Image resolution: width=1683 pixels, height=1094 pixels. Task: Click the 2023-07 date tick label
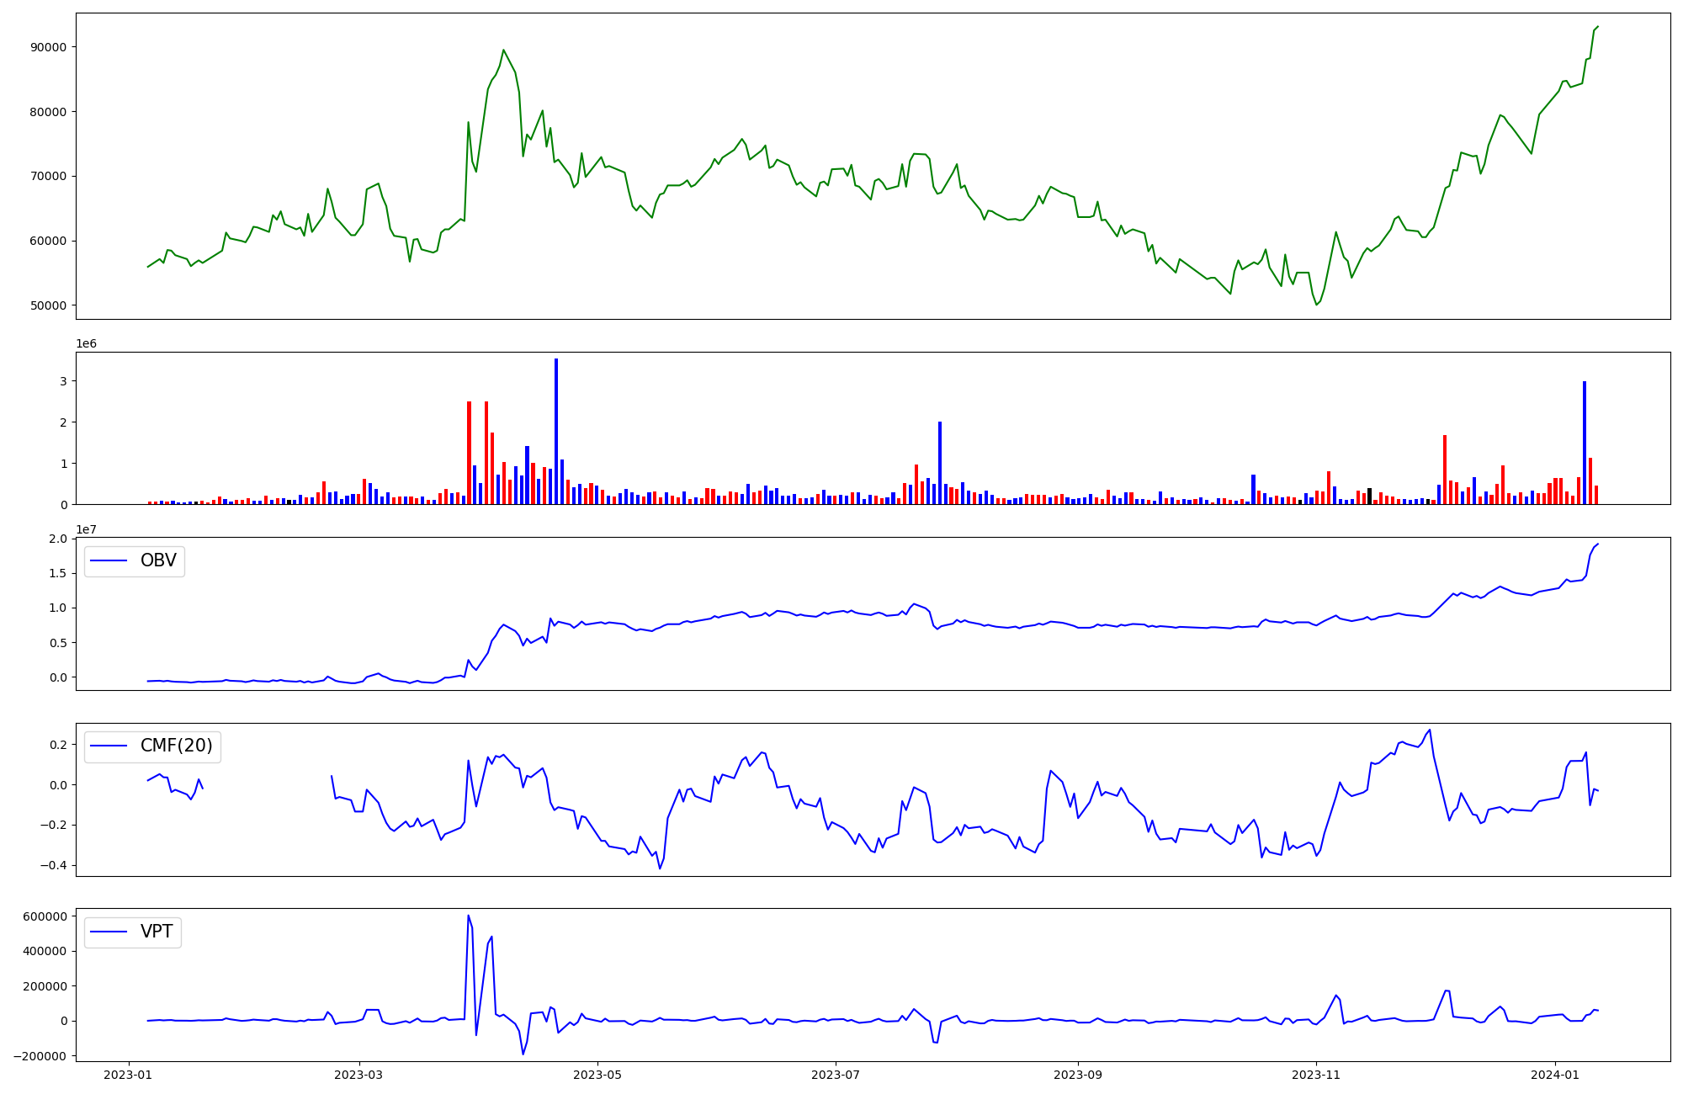coord(836,1075)
